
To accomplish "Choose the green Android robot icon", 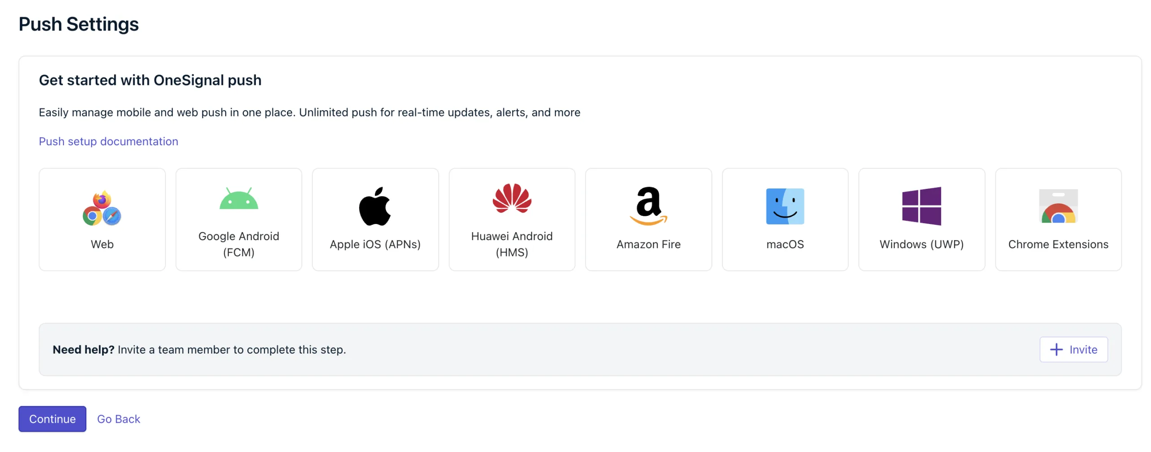I will pos(238,198).
